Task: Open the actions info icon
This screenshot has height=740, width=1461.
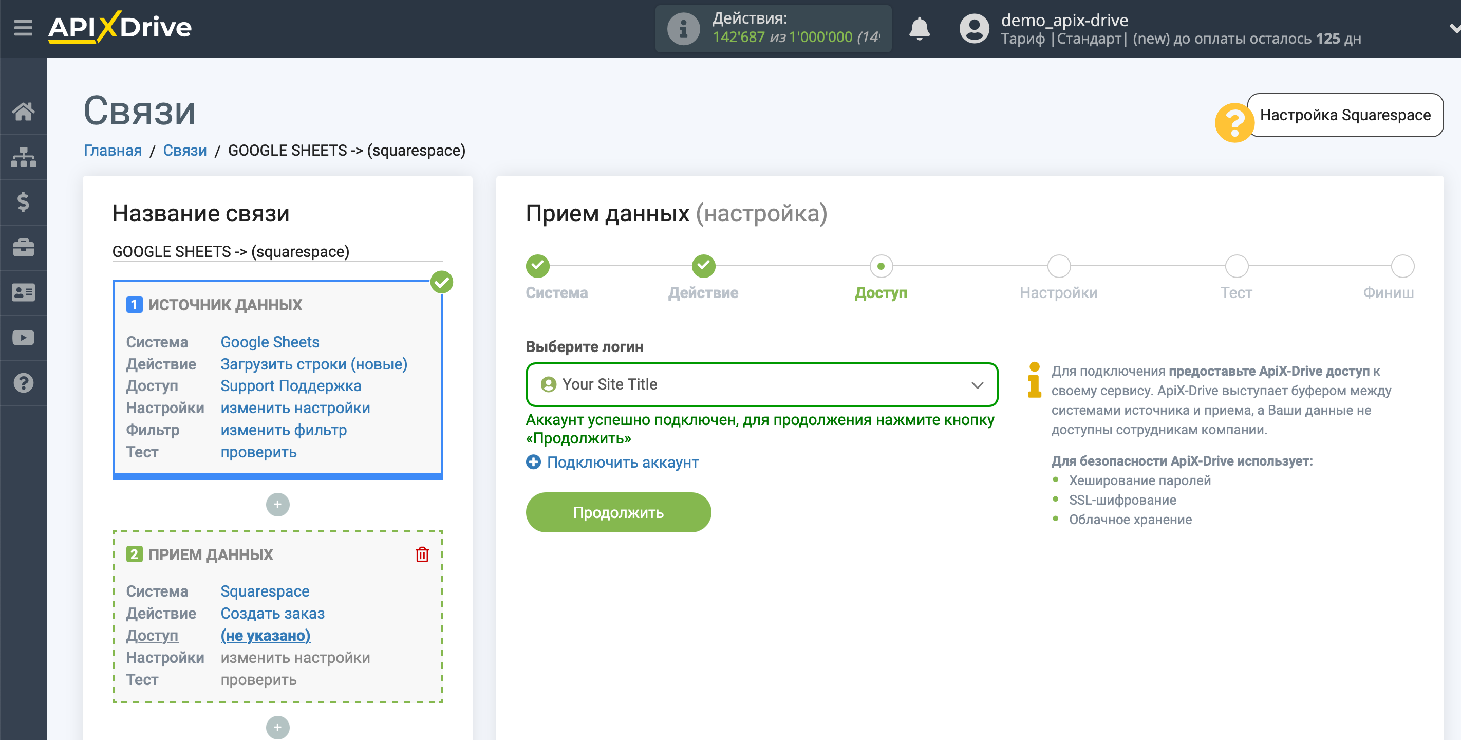Action: tap(683, 28)
